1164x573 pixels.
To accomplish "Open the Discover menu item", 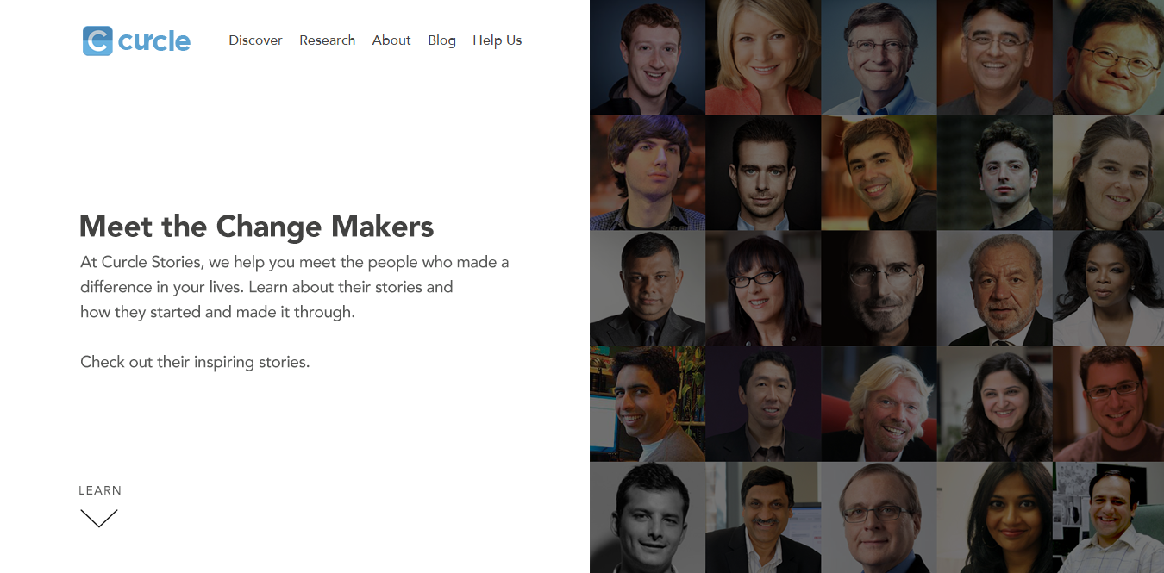I will tap(255, 40).
